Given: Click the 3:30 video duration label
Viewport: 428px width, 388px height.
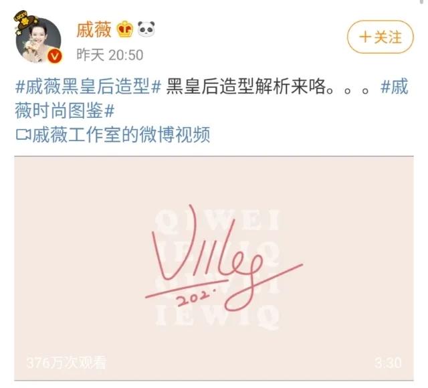Looking at the screenshot, I should pos(388,363).
